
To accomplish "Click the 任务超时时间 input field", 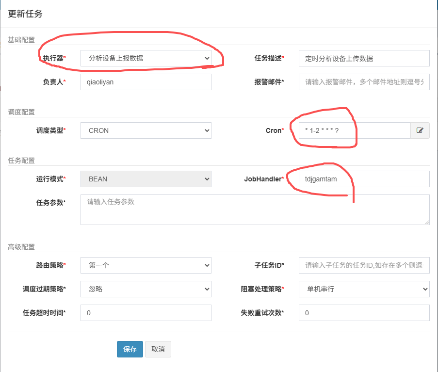I will (x=146, y=313).
